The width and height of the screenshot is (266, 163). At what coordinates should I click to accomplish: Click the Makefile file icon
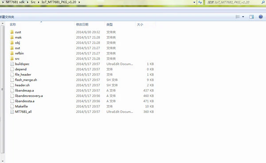pyautogui.click(x=12, y=106)
